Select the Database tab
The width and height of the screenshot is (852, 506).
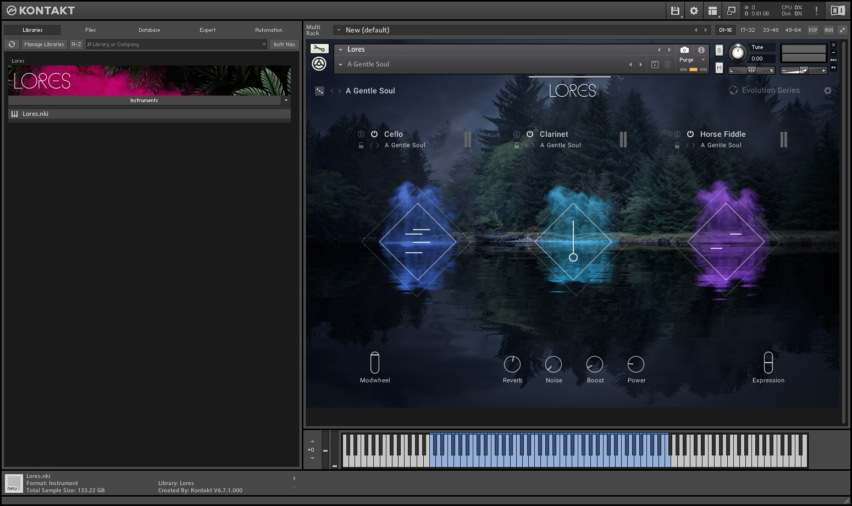pyautogui.click(x=149, y=30)
